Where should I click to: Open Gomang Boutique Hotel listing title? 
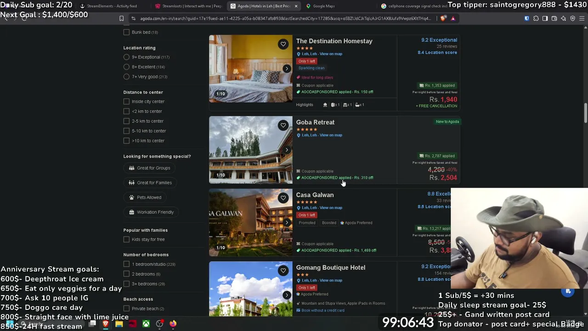(x=331, y=268)
